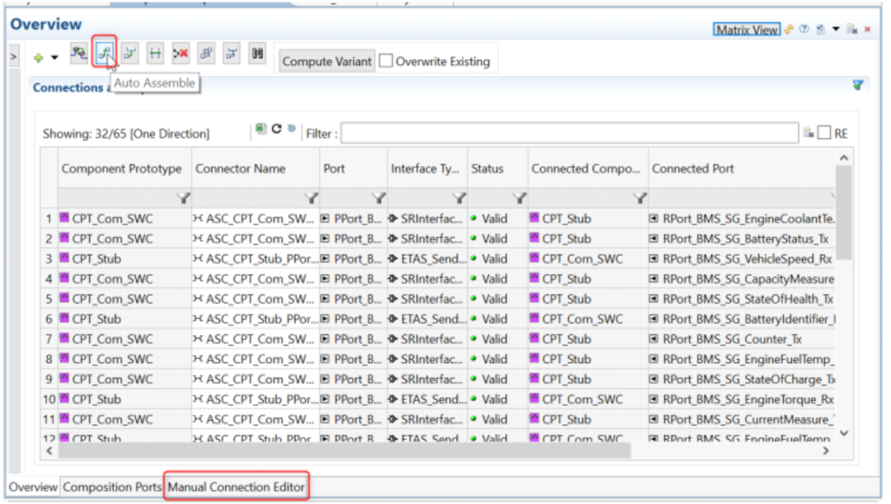The image size is (891, 504).
Task: Switch to the Composition Ports tab
Action: click(x=112, y=487)
